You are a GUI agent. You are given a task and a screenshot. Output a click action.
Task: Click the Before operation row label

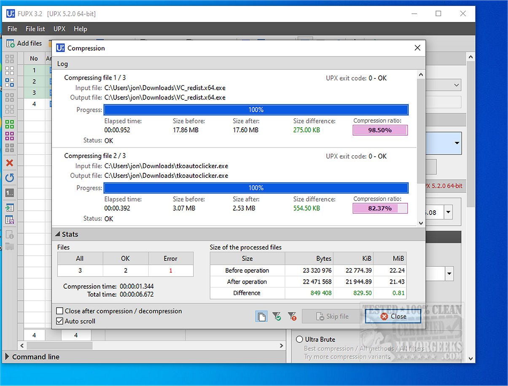point(247,271)
